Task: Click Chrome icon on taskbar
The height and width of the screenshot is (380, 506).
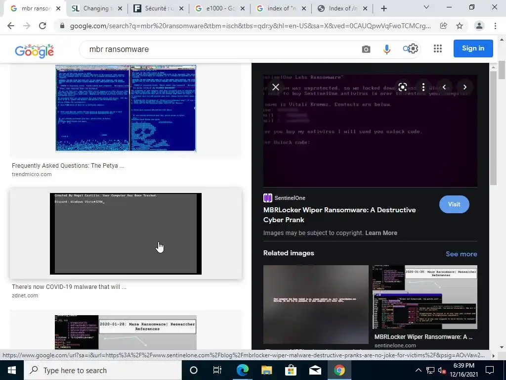Action: (339, 370)
